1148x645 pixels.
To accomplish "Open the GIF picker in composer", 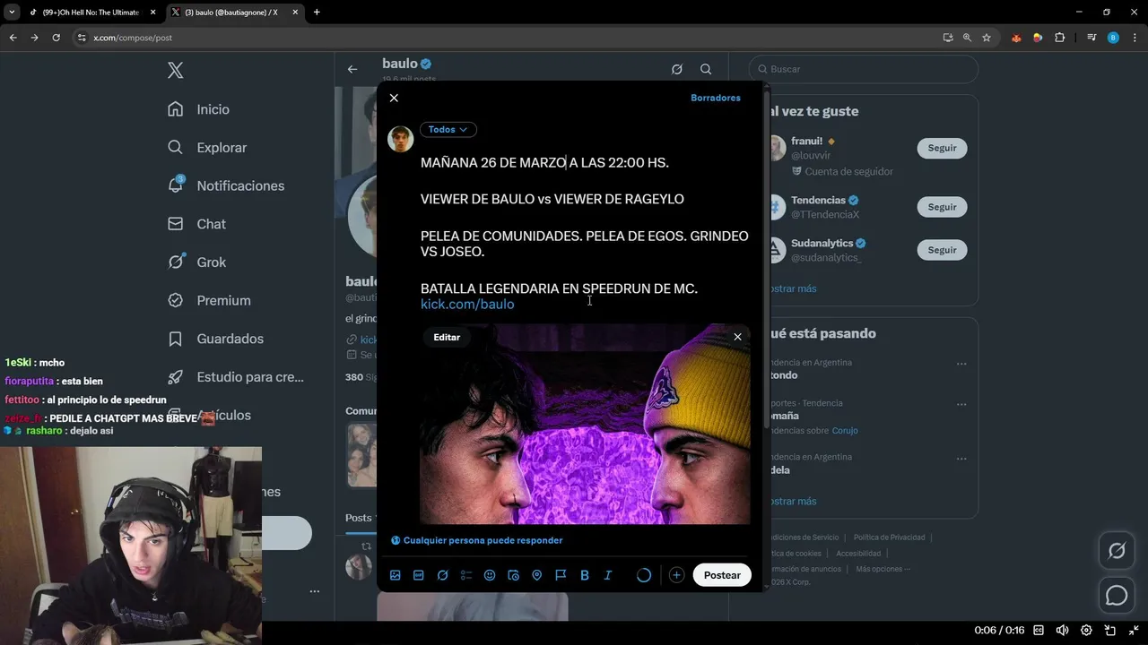I will [x=418, y=575].
